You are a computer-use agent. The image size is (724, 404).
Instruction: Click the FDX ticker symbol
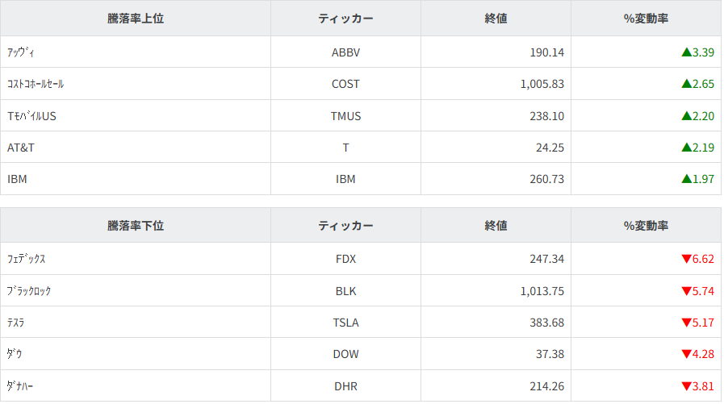[345, 259]
